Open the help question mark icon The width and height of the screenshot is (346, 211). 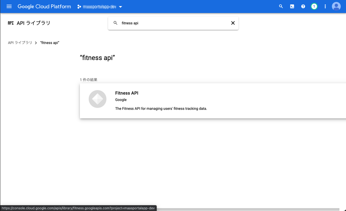click(303, 6)
